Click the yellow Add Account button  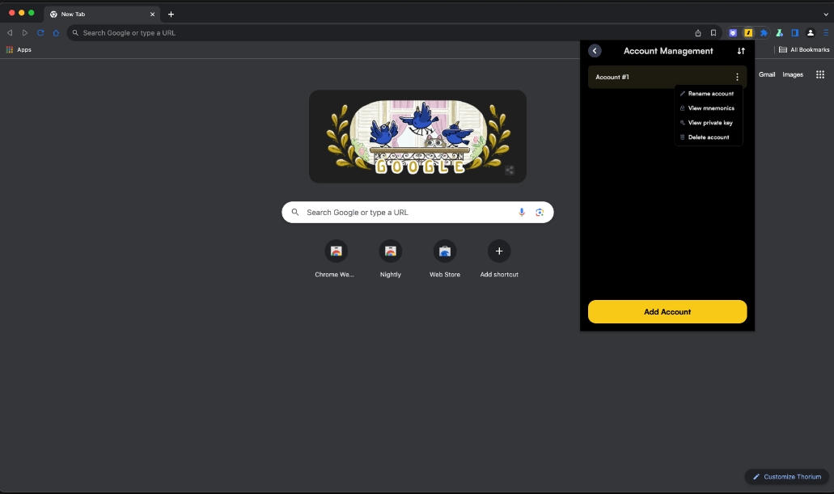pyautogui.click(x=667, y=311)
